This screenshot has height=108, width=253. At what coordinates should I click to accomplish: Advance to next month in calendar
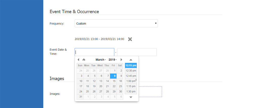tap(121, 60)
